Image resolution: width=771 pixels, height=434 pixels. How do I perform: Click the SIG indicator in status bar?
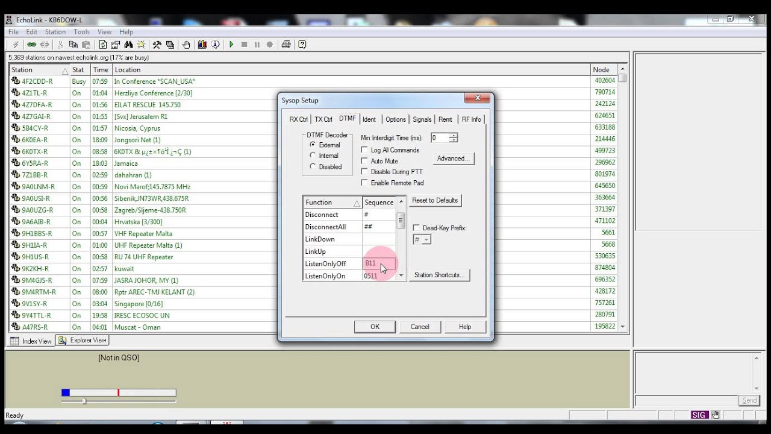pyautogui.click(x=699, y=415)
